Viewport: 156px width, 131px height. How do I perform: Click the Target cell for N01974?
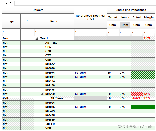tap(113, 73)
